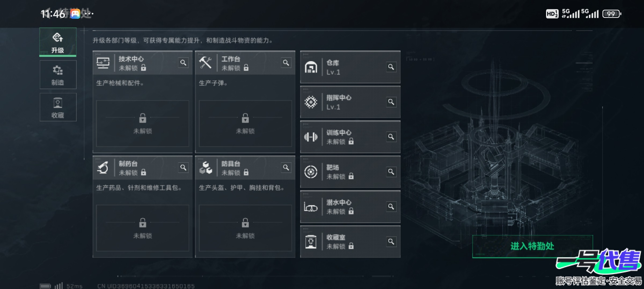Switch to the 制造 tab
The width and height of the screenshot is (644, 289).
point(58,75)
